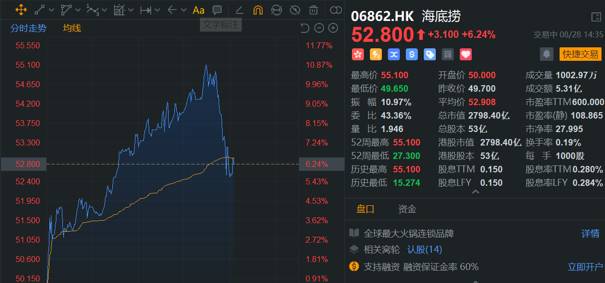Viewport: 605px width, 283px height.
Task: Click the lowest price value 49.650
Action: point(394,89)
